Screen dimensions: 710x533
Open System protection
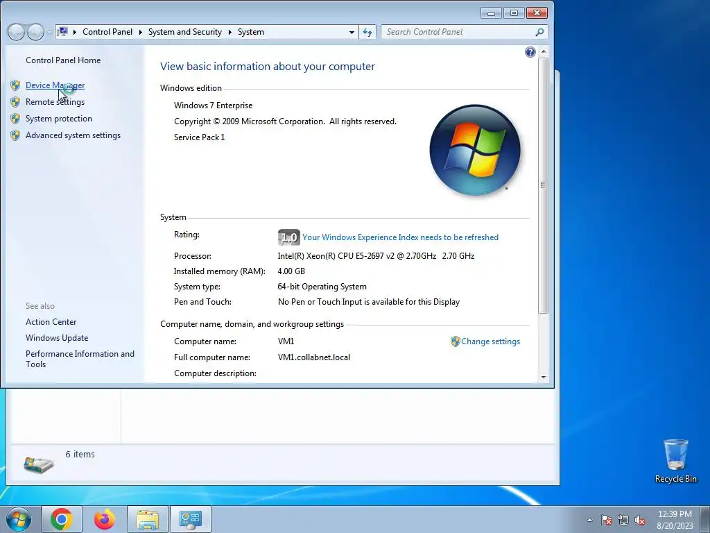click(58, 119)
